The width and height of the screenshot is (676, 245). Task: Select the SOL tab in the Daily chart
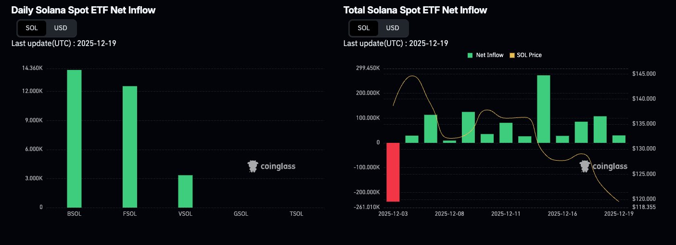[32, 28]
